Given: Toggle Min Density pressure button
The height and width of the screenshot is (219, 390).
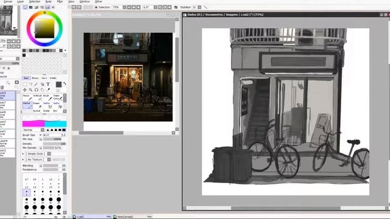Looking at the screenshot, I should 41,148.
